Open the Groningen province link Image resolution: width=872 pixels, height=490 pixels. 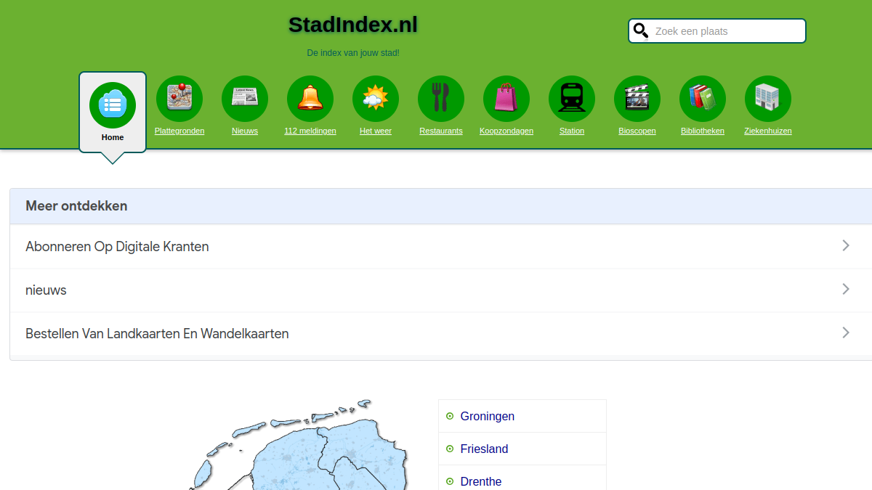(488, 416)
